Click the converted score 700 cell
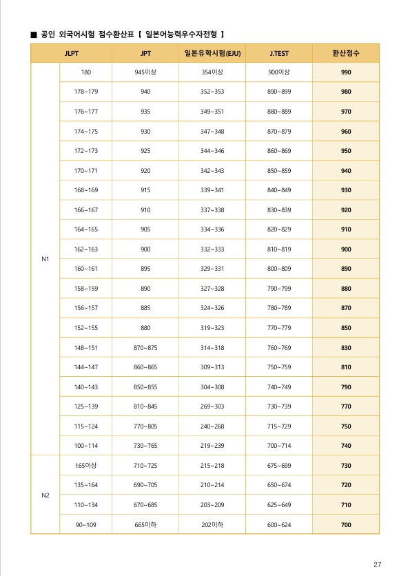 [x=346, y=524]
